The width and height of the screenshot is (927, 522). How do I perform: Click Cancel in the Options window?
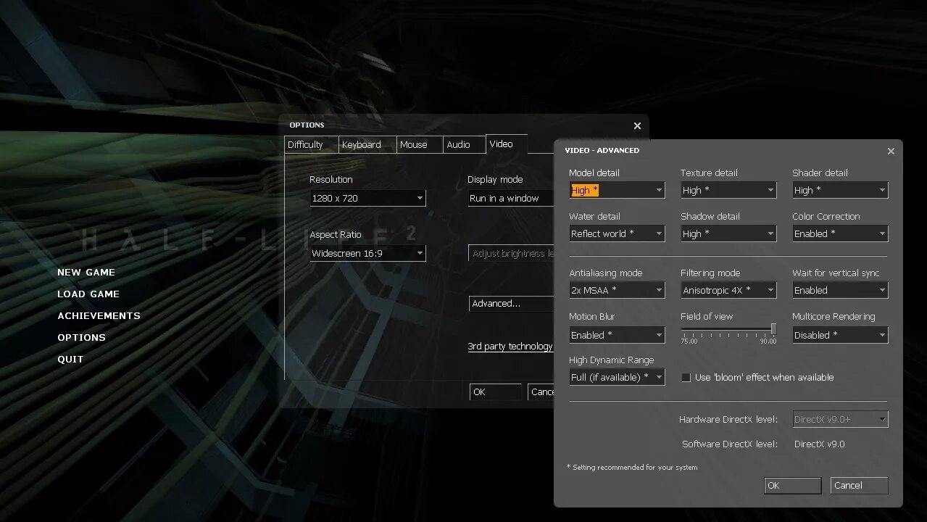541,392
